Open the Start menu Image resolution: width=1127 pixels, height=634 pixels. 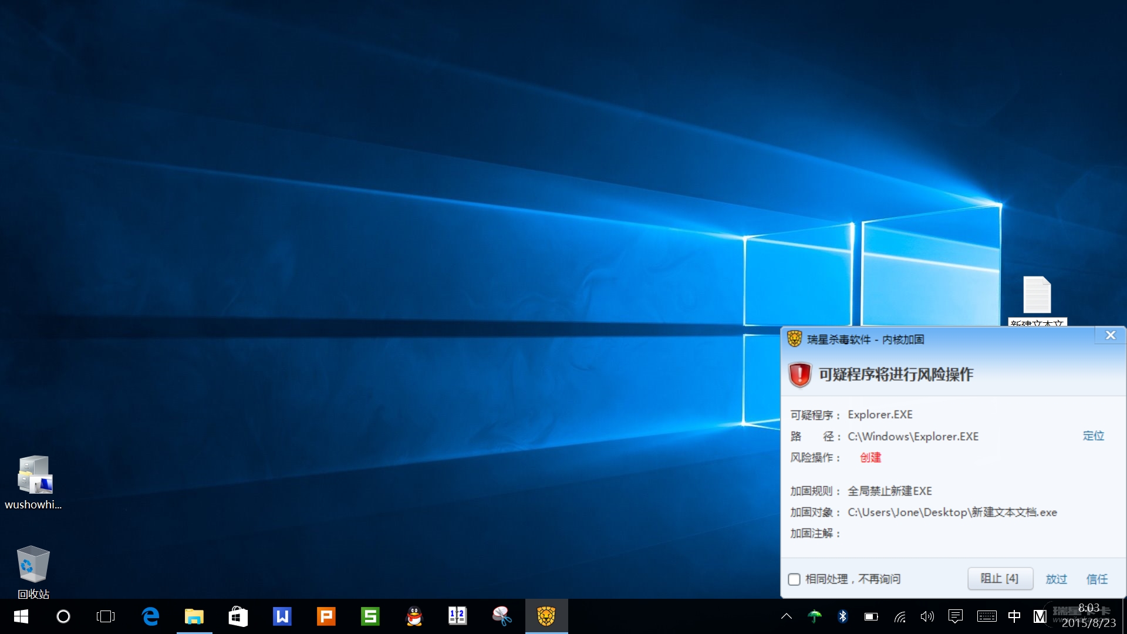[21, 616]
